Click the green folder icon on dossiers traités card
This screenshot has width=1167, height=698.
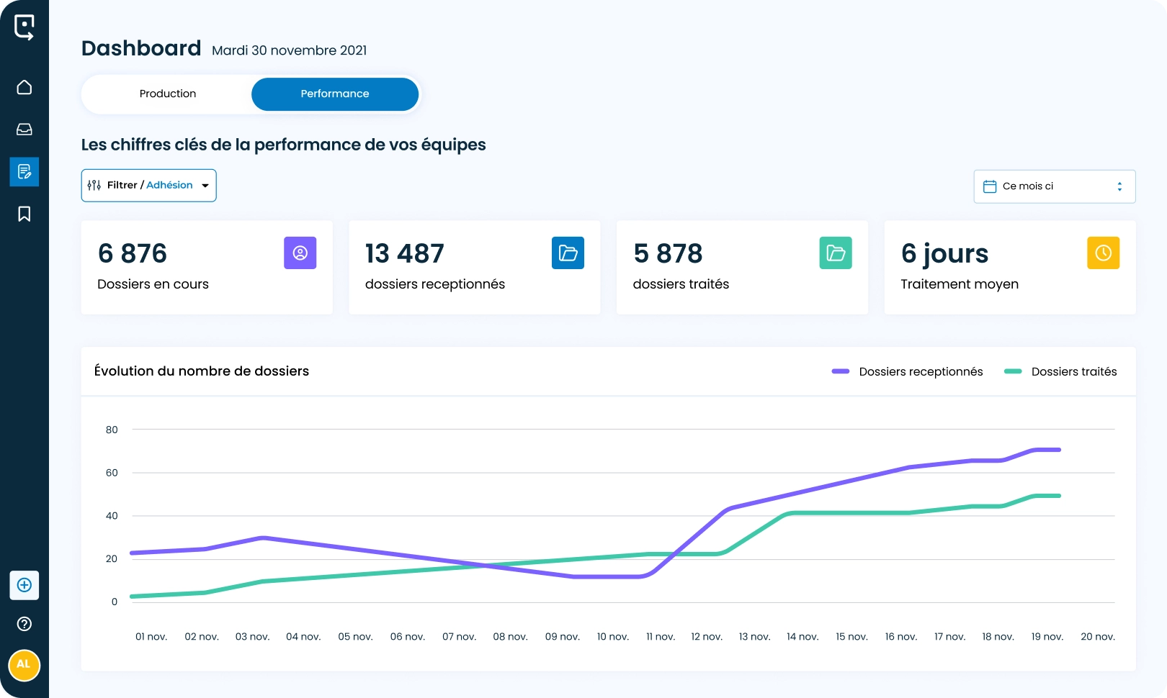pyautogui.click(x=836, y=253)
